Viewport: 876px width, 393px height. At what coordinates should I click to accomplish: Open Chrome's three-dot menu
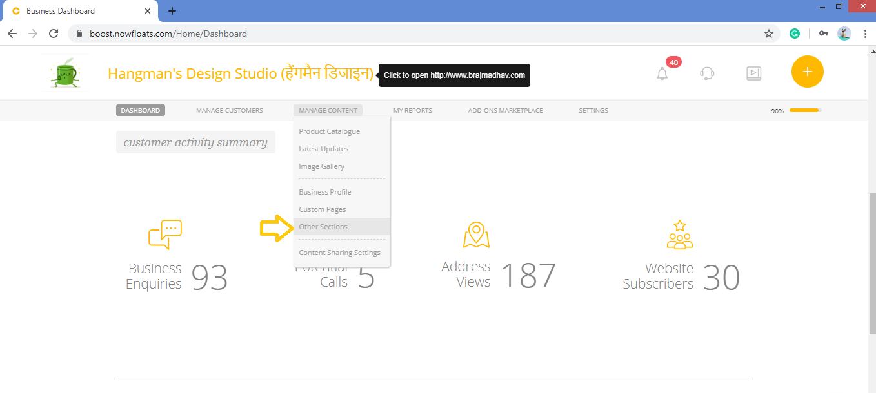866,33
